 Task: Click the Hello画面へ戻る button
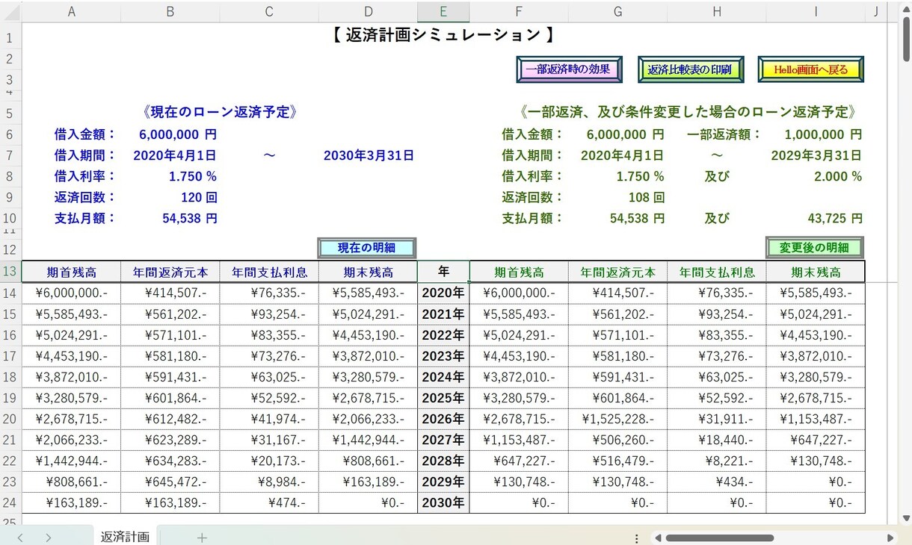811,69
